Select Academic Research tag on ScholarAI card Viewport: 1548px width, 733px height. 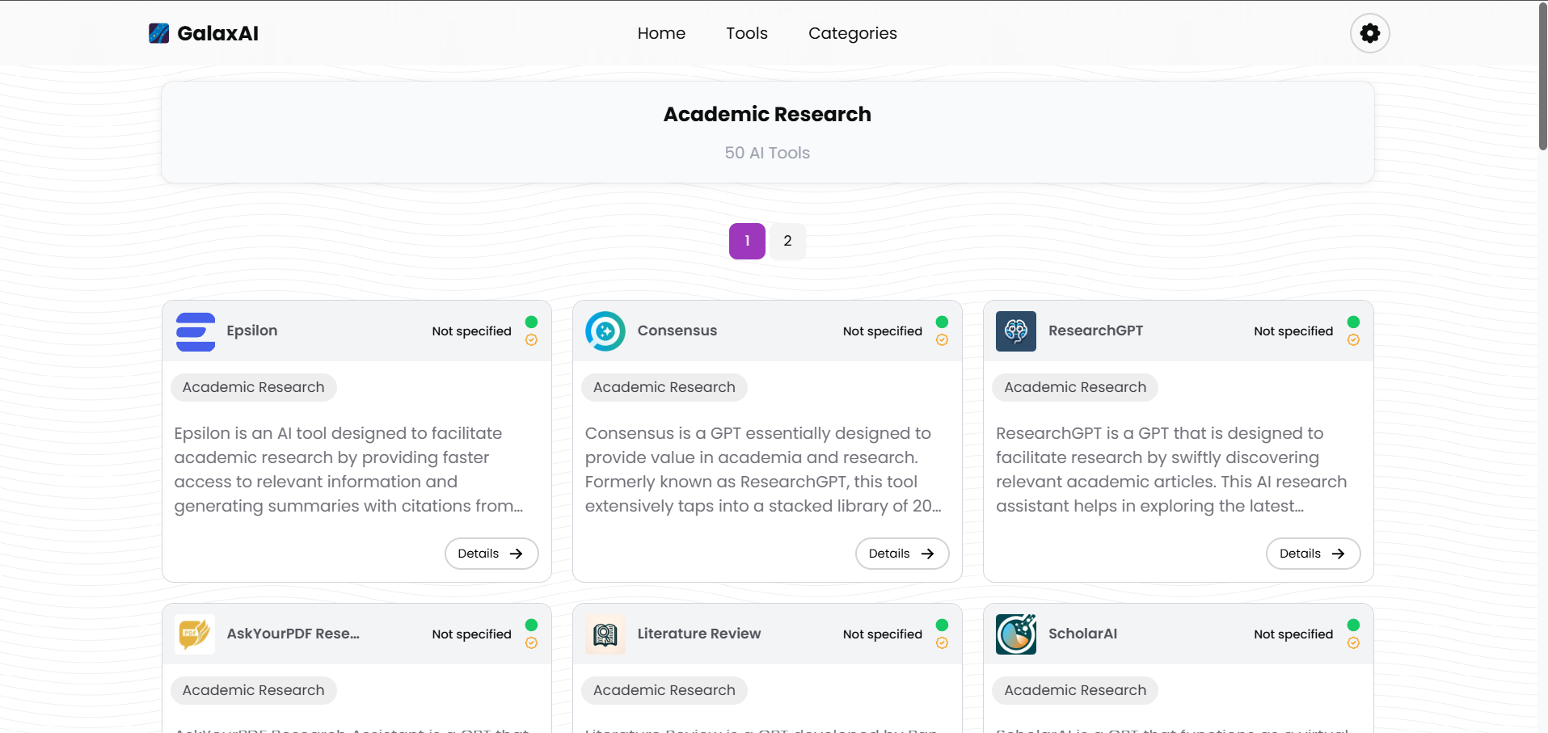[1075, 690]
